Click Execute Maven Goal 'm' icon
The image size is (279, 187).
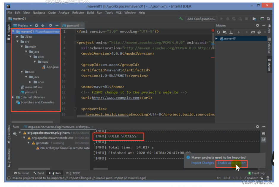coord(253,32)
